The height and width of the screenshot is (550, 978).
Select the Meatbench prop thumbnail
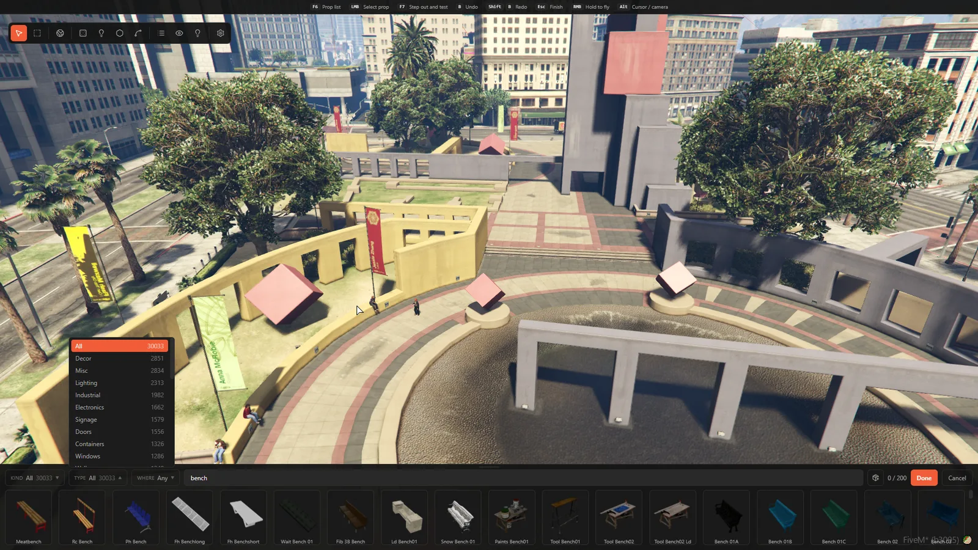click(x=29, y=518)
